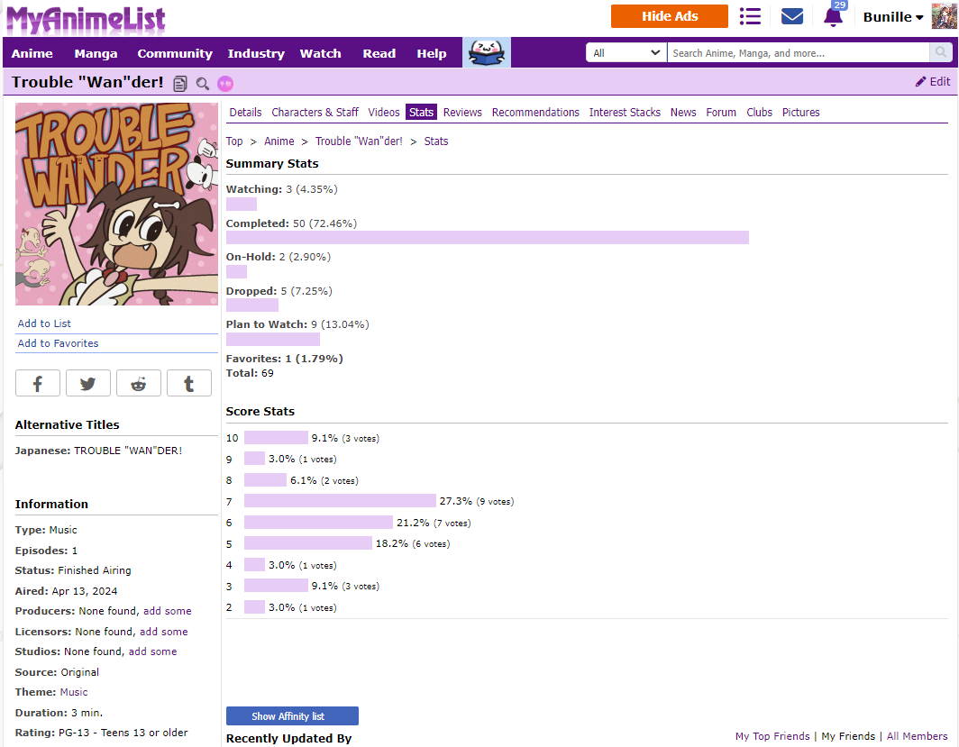The width and height of the screenshot is (959, 747).
Task: Click 'Aired: Apr 13, 2024' text
Action: pos(66,591)
